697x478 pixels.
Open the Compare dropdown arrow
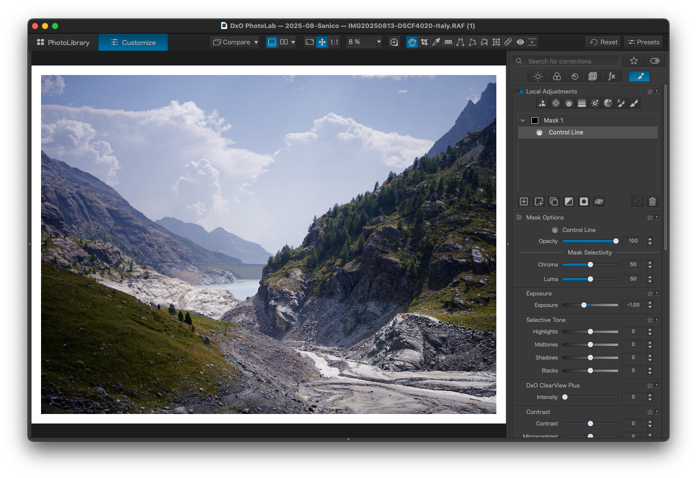256,42
